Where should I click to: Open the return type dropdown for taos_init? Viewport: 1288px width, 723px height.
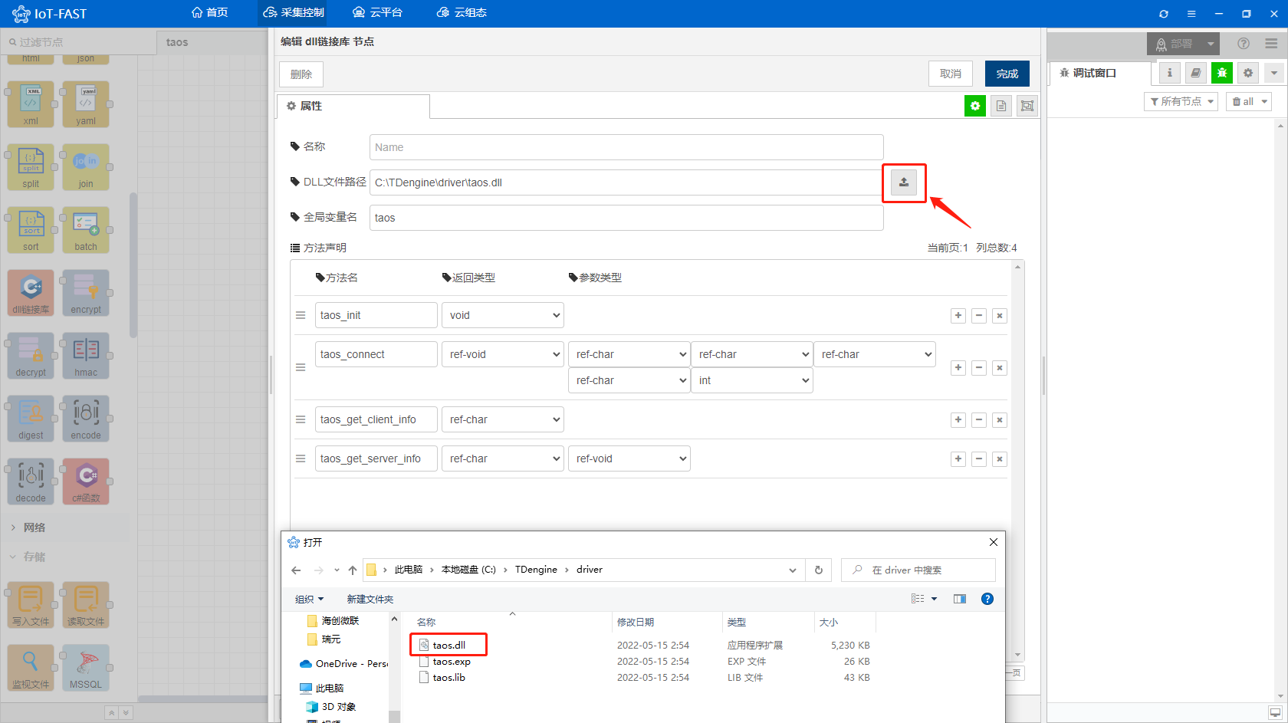tap(503, 315)
